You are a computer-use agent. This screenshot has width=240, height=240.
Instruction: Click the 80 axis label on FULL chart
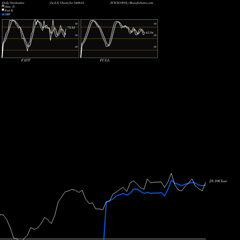coord(155,24)
